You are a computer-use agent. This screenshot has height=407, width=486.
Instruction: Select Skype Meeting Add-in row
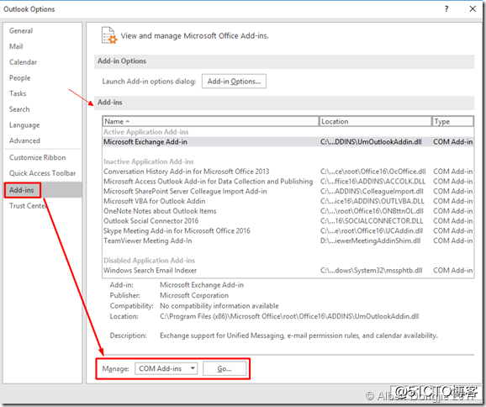tap(288, 231)
